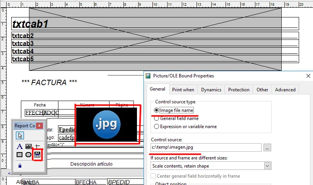Open the Scale contents, retain shape dropdown
Screen dimensions: 313x185
click(267, 166)
